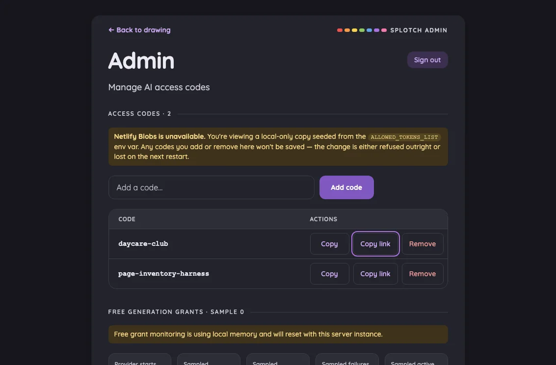556x365 pixels.
Task: Click 'Manage AI access codes' subtitle
Action: point(159,87)
